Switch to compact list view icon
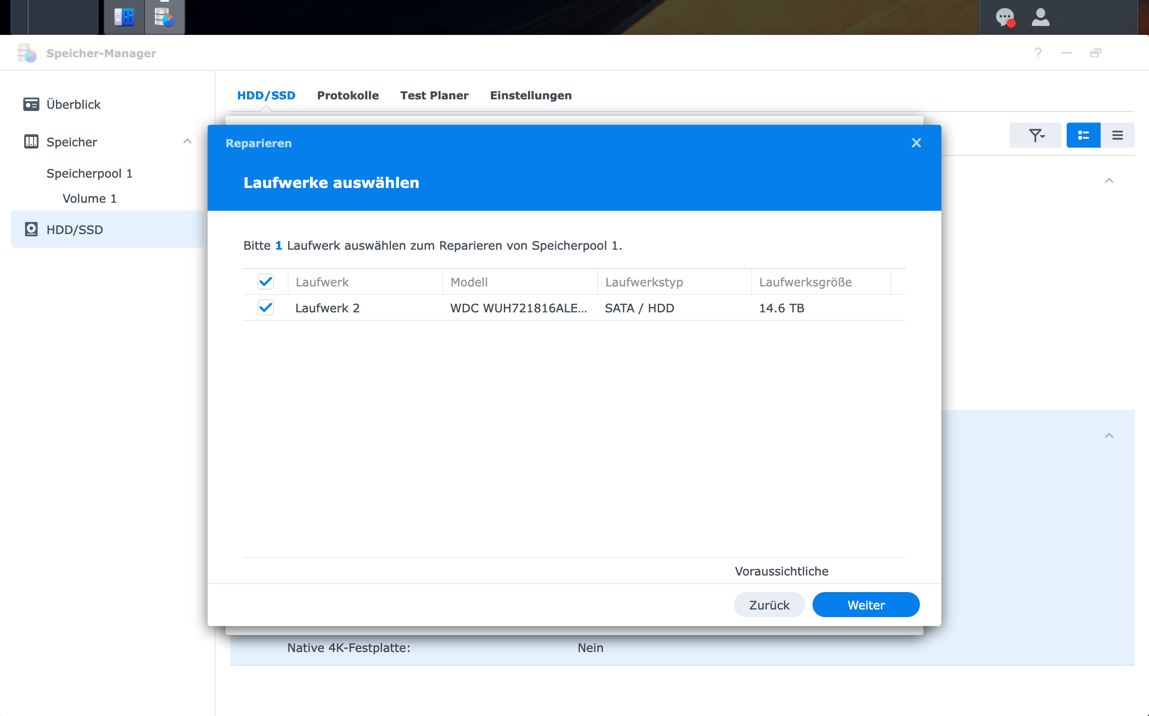1149x716 pixels. tap(1117, 136)
